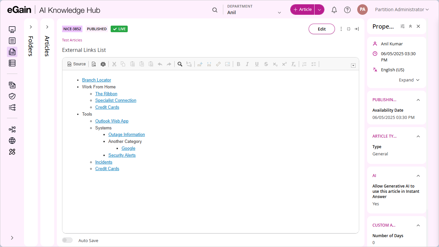Click the Edit button
The width and height of the screenshot is (439, 247).
pyautogui.click(x=321, y=29)
